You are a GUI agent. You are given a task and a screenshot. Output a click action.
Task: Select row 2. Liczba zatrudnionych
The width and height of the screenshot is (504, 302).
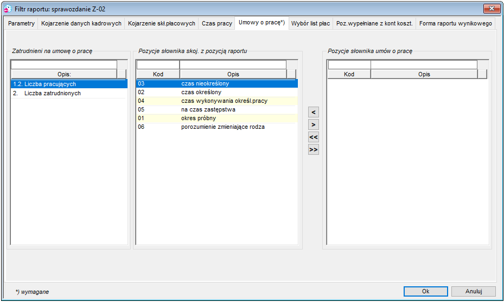point(69,93)
